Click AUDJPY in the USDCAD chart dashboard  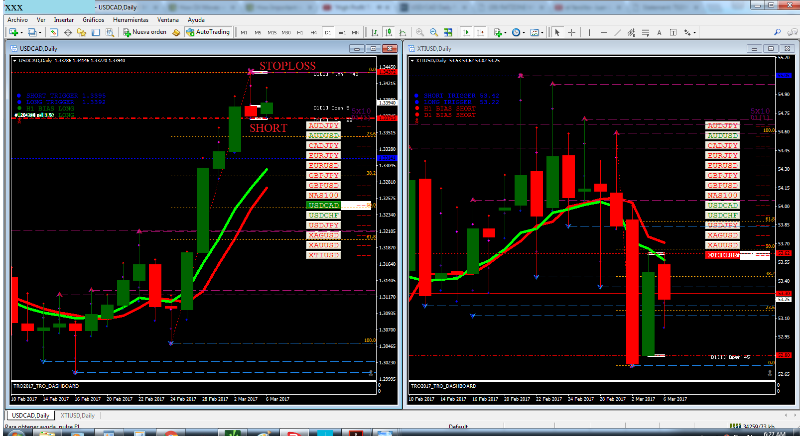pyautogui.click(x=324, y=126)
